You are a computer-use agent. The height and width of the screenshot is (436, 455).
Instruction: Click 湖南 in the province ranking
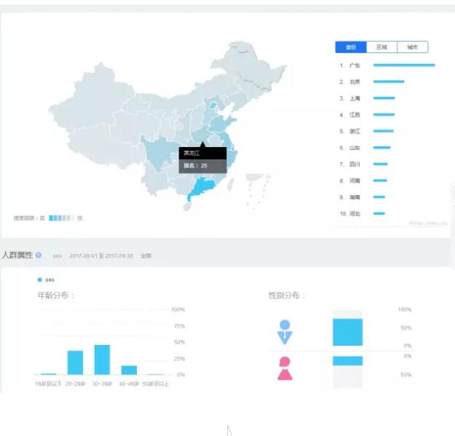click(355, 197)
